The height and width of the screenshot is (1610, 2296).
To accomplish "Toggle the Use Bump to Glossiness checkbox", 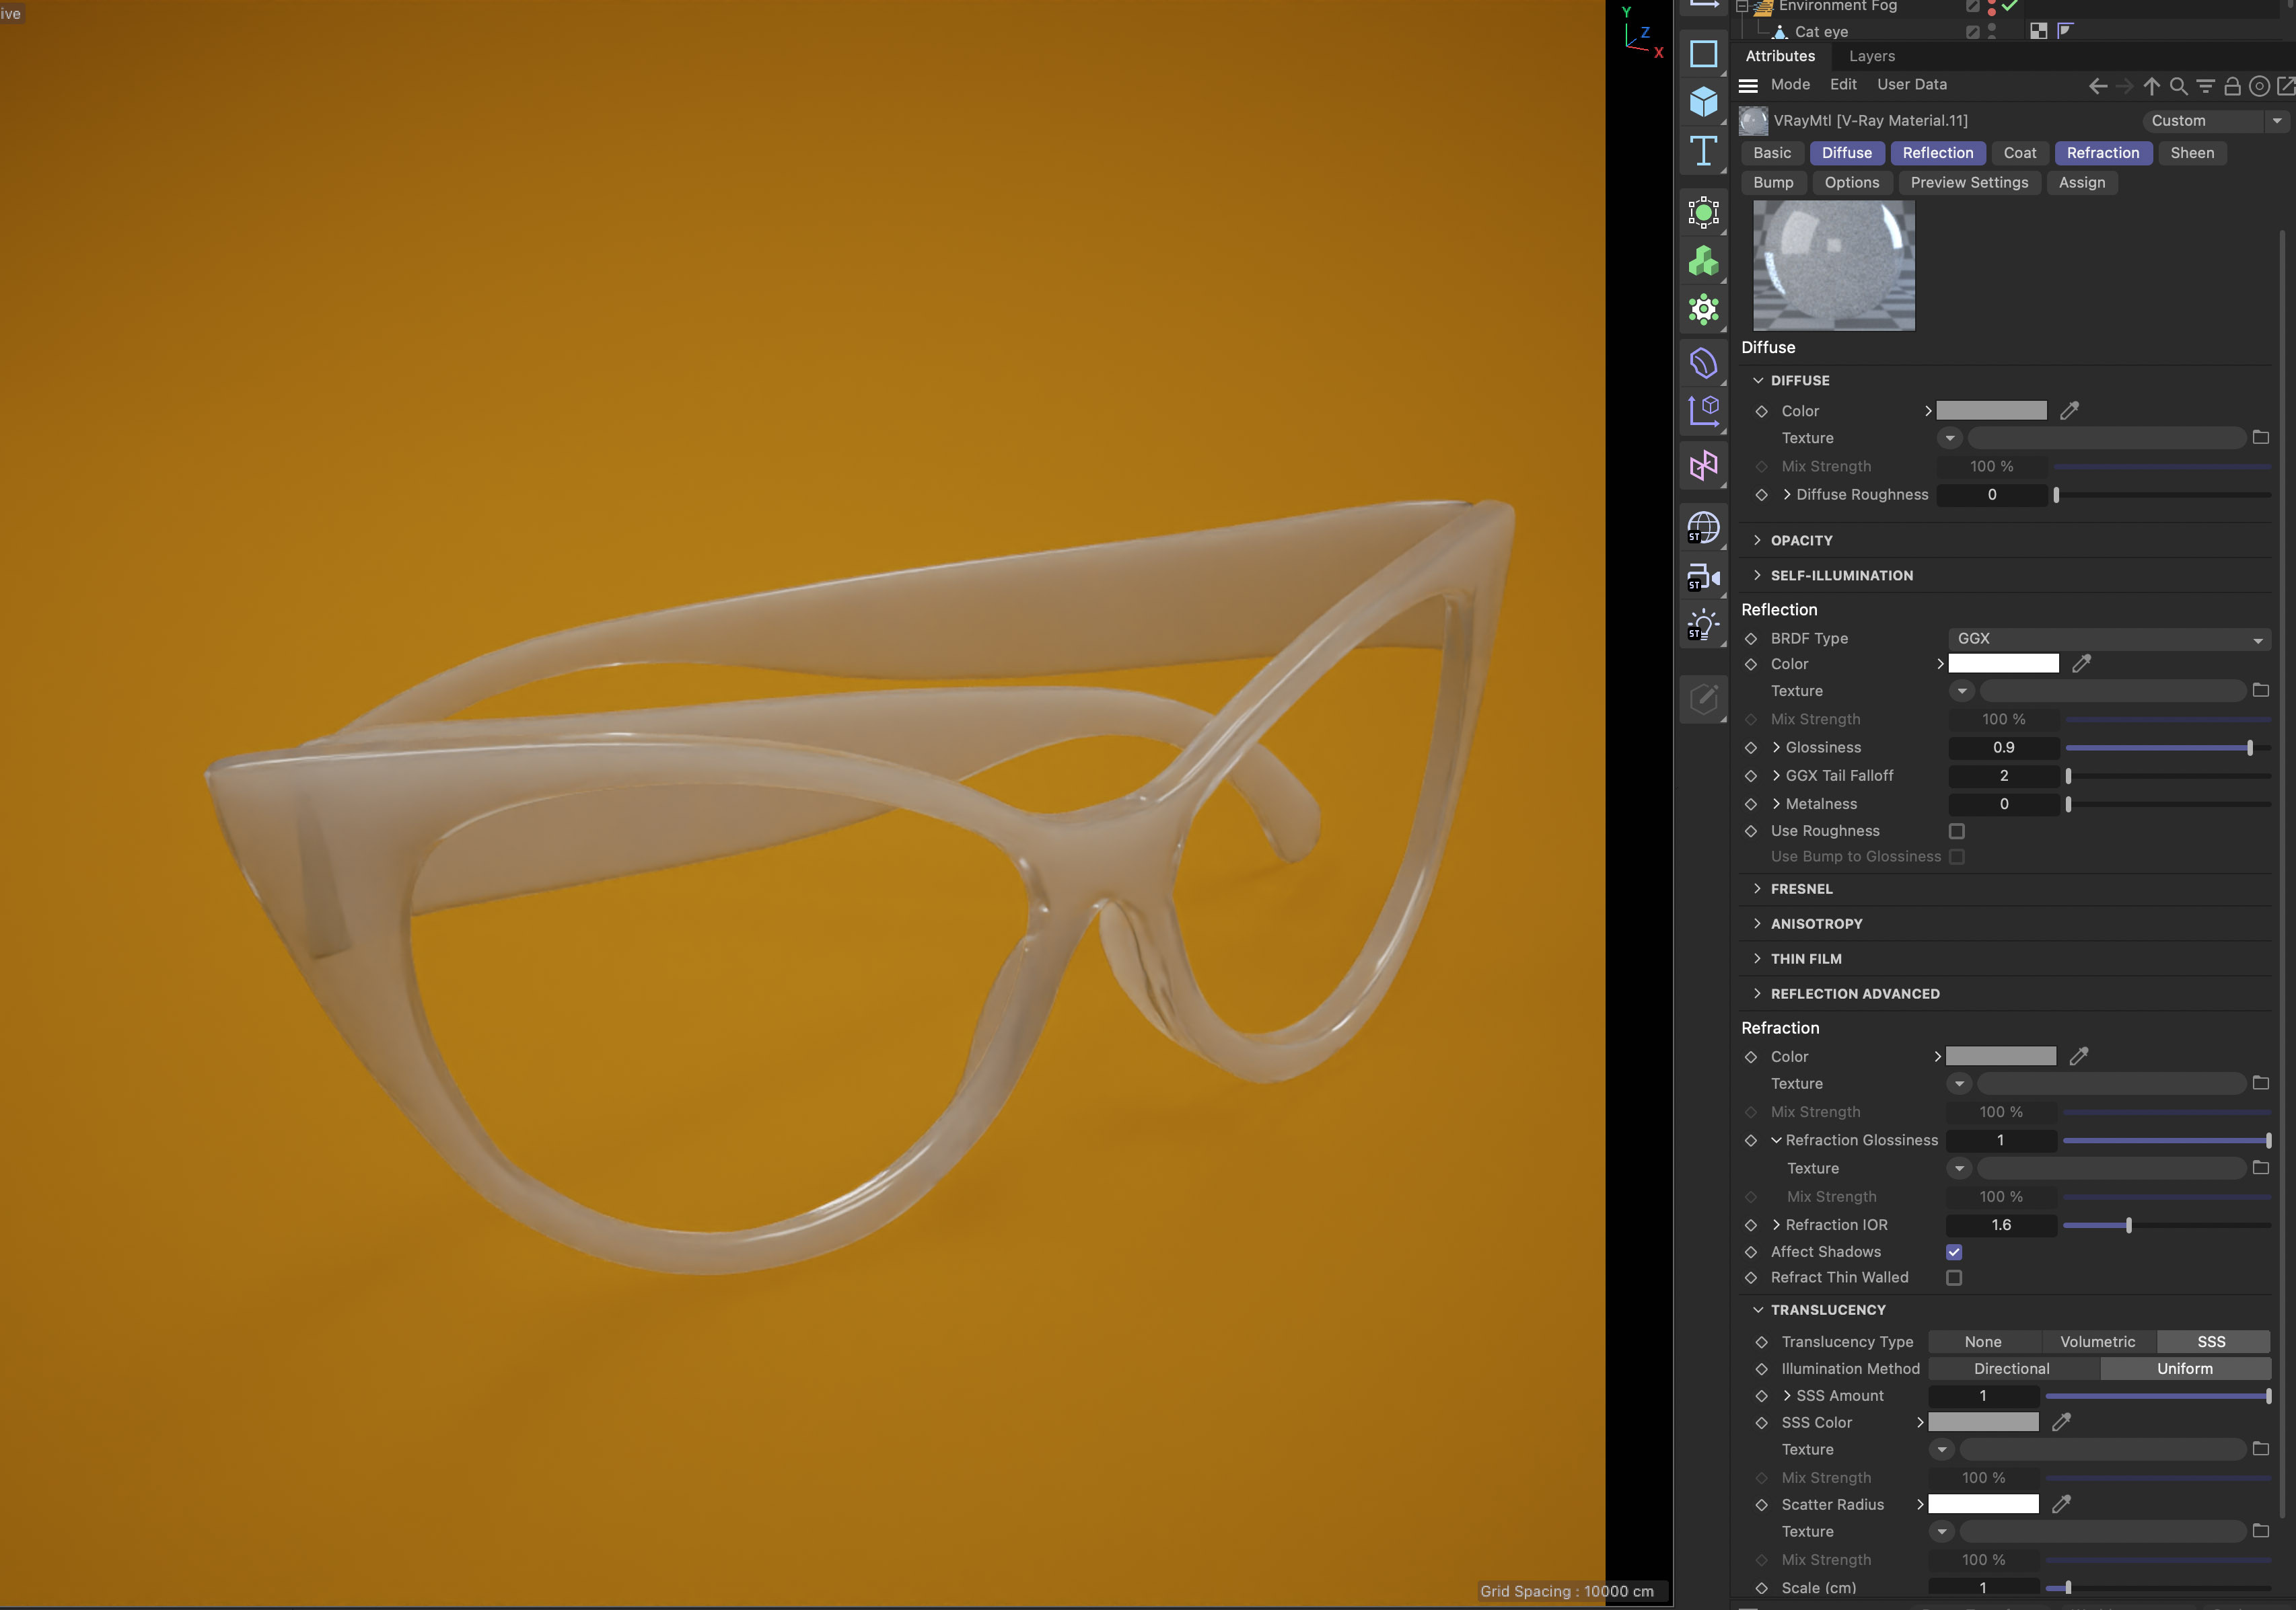I will point(1957,857).
